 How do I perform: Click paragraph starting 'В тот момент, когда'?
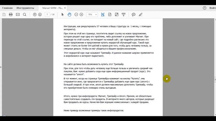coord(108,83)
